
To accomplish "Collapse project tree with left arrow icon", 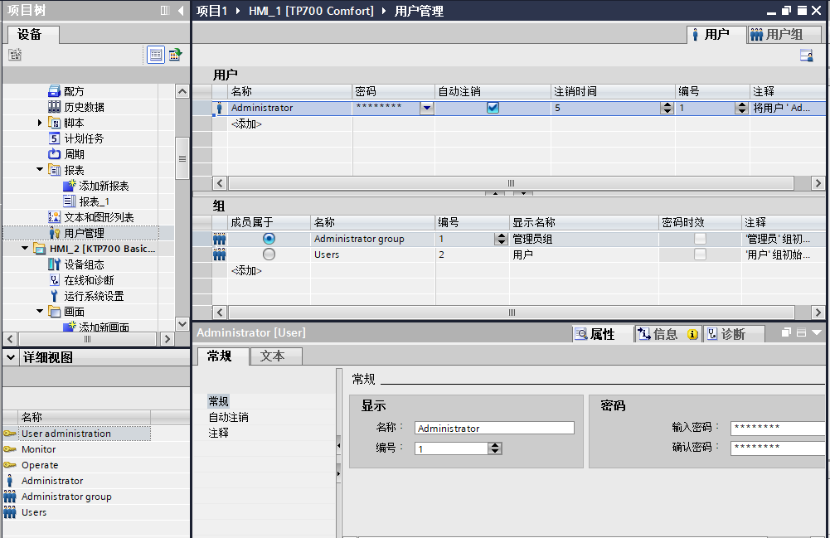I will click(181, 11).
